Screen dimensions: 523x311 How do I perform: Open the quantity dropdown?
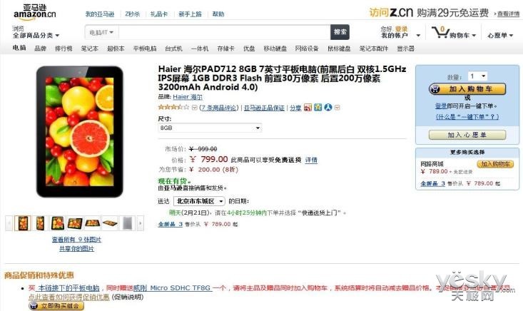click(477, 76)
